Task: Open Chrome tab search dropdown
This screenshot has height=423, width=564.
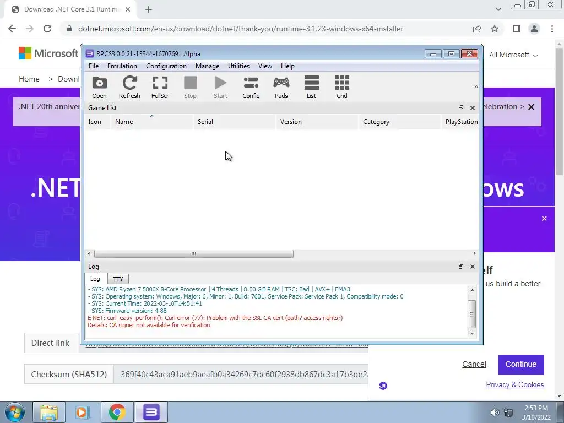Action: [x=498, y=9]
